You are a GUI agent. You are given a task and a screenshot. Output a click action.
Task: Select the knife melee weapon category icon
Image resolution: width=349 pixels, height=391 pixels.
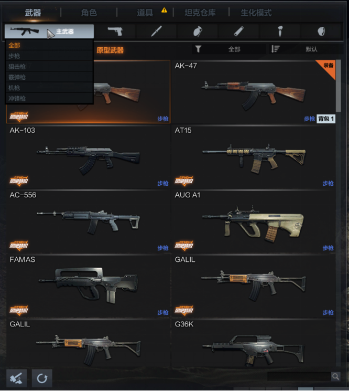156,31
